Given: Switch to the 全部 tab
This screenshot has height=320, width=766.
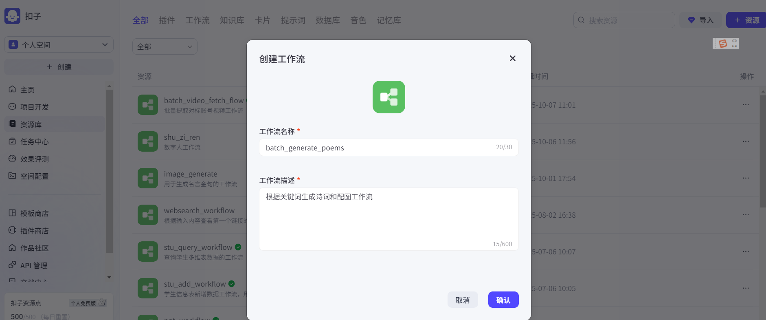Looking at the screenshot, I should click(x=140, y=20).
